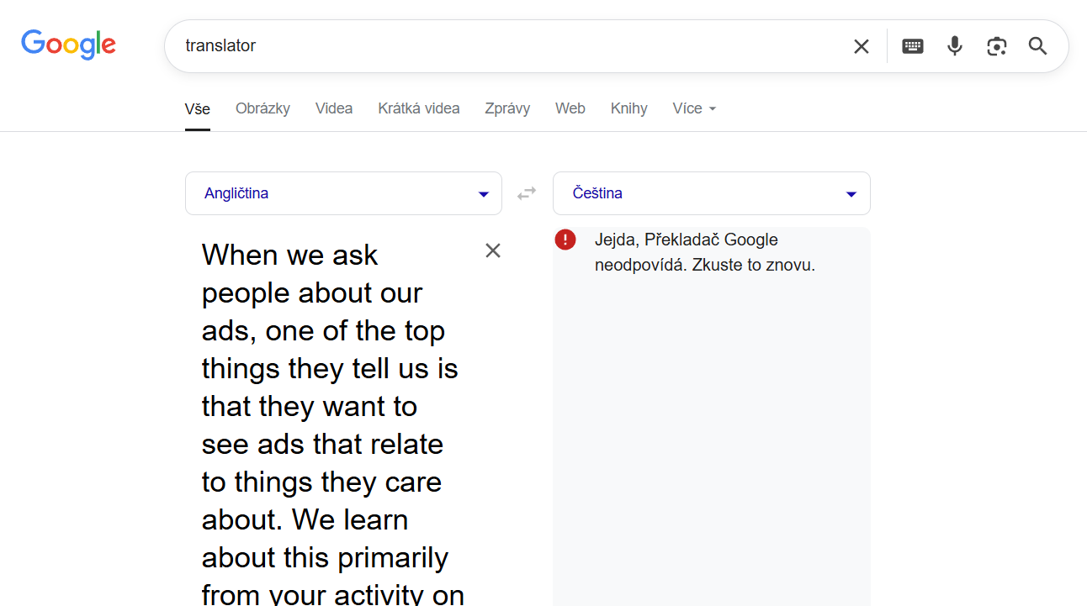Swap source and target languages
This screenshot has width=1087, height=606.
click(527, 193)
